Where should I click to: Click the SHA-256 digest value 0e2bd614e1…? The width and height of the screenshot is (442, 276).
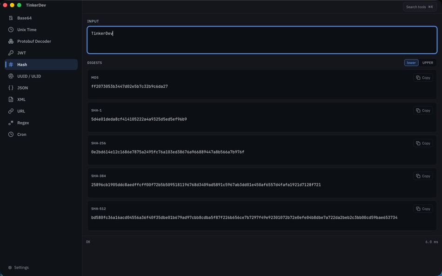point(167,152)
